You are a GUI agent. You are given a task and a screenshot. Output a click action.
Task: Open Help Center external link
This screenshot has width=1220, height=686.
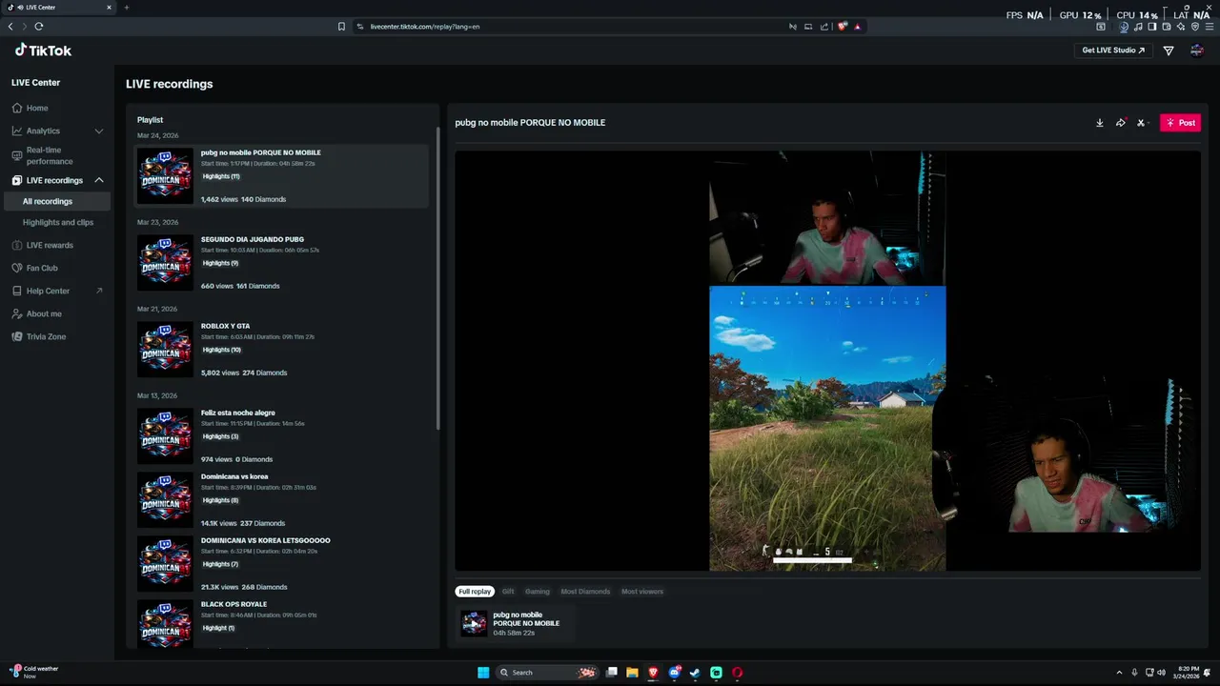point(57,291)
